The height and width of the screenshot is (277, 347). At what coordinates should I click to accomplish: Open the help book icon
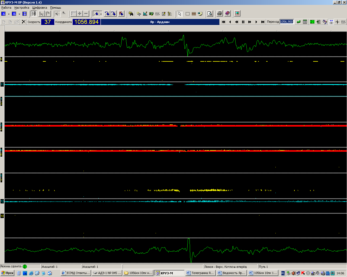[227, 14]
